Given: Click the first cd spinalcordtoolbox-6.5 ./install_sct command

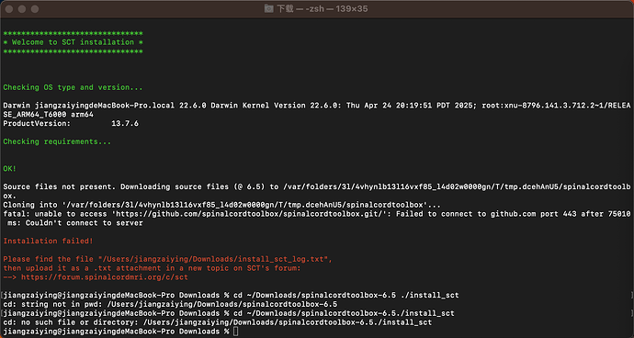Looking at the screenshot, I should tap(346, 295).
